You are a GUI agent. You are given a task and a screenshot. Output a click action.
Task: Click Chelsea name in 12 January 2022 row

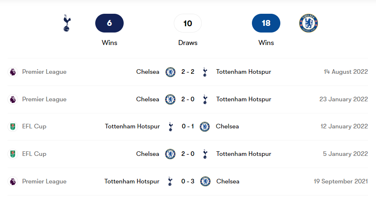[227, 126]
